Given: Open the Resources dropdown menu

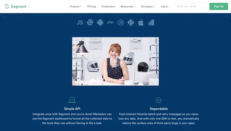Looking at the screenshot, I should [128, 6].
